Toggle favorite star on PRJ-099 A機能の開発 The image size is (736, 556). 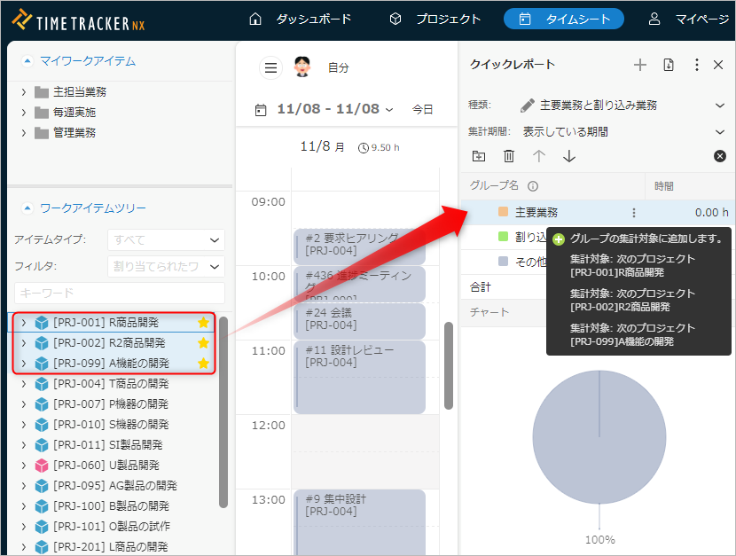(203, 363)
